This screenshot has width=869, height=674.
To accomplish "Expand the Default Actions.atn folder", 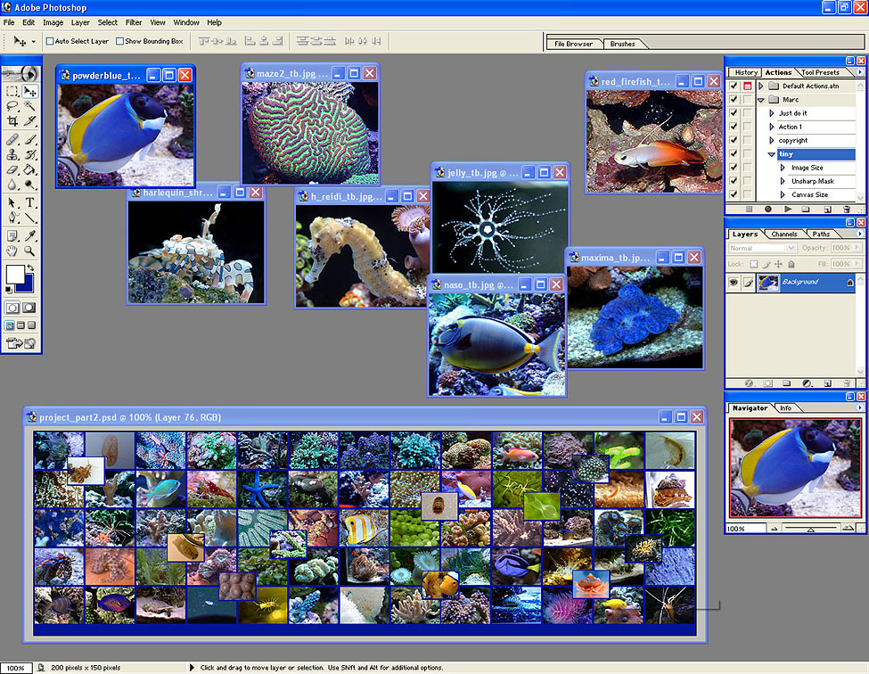I will click(x=760, y=86).
